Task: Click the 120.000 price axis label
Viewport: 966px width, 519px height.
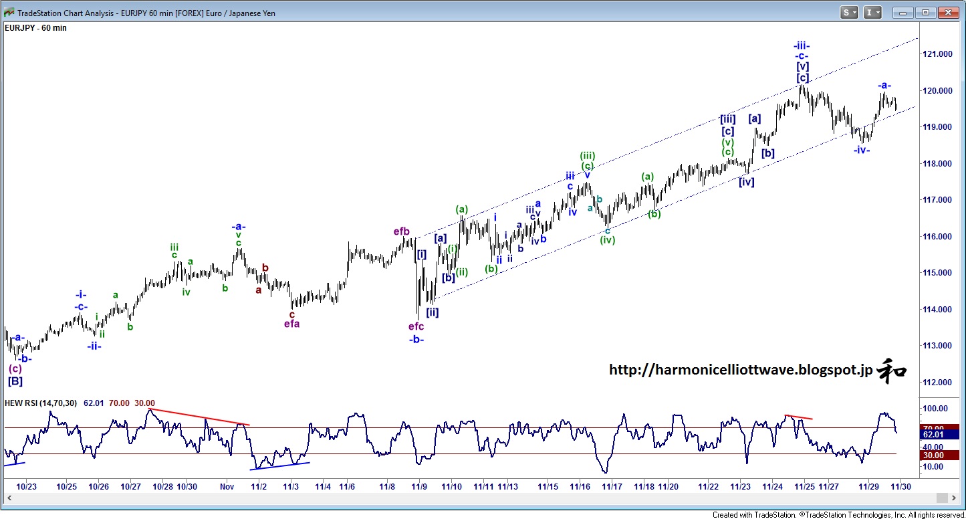Action: click(937, 91)
